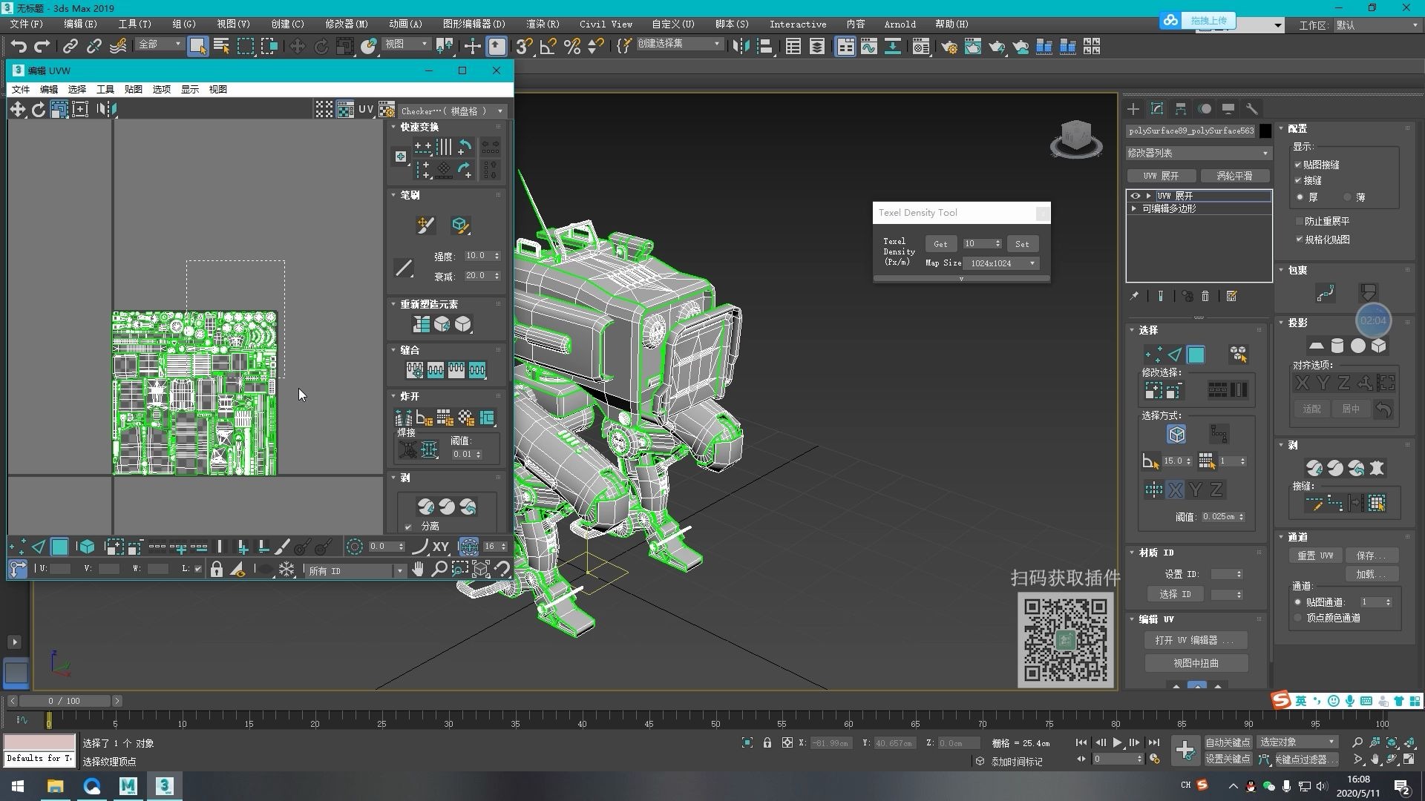Open the 脚本(S) menu
The width and height of the screenshot is (1425, 801).
point(732,24)
